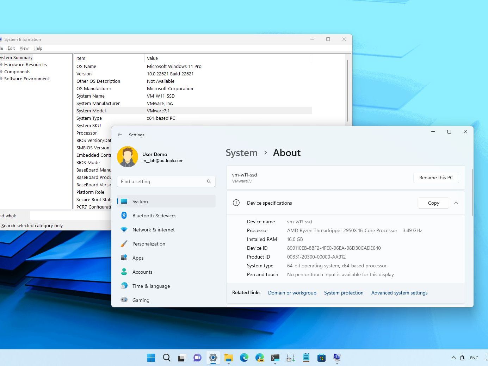Click the Find a setting search box

point(163,181)
